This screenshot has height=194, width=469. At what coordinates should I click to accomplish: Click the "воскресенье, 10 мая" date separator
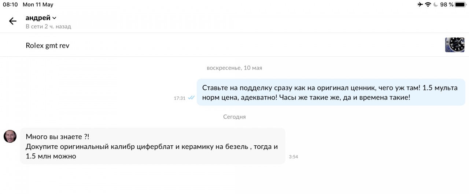coord(234,68)
